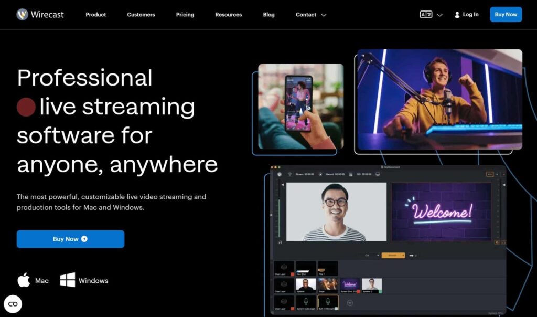Expand the language selector chevron
The height and width of the screenshot is (317, 537).
tap(440, 15)
